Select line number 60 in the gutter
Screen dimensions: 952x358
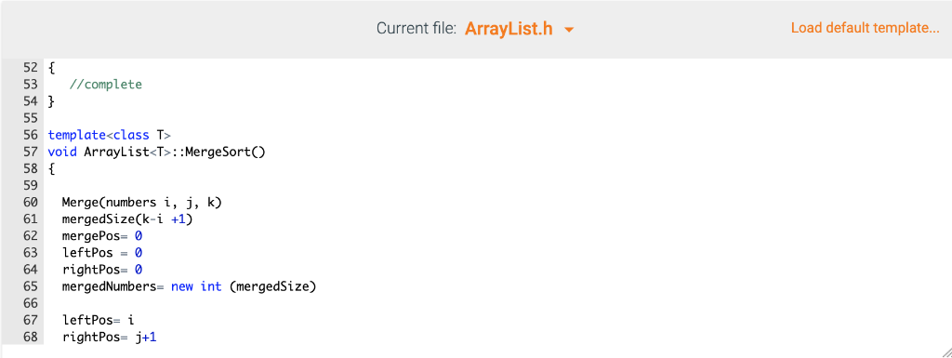click(x=32, y=202)
